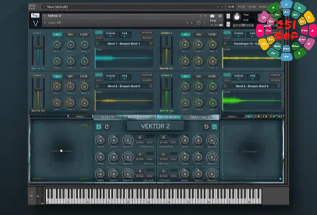Load next sample after Bend 1 - Braaam Bend 1
This screenshot has width=317, height=215.
[x=151, y=44]
